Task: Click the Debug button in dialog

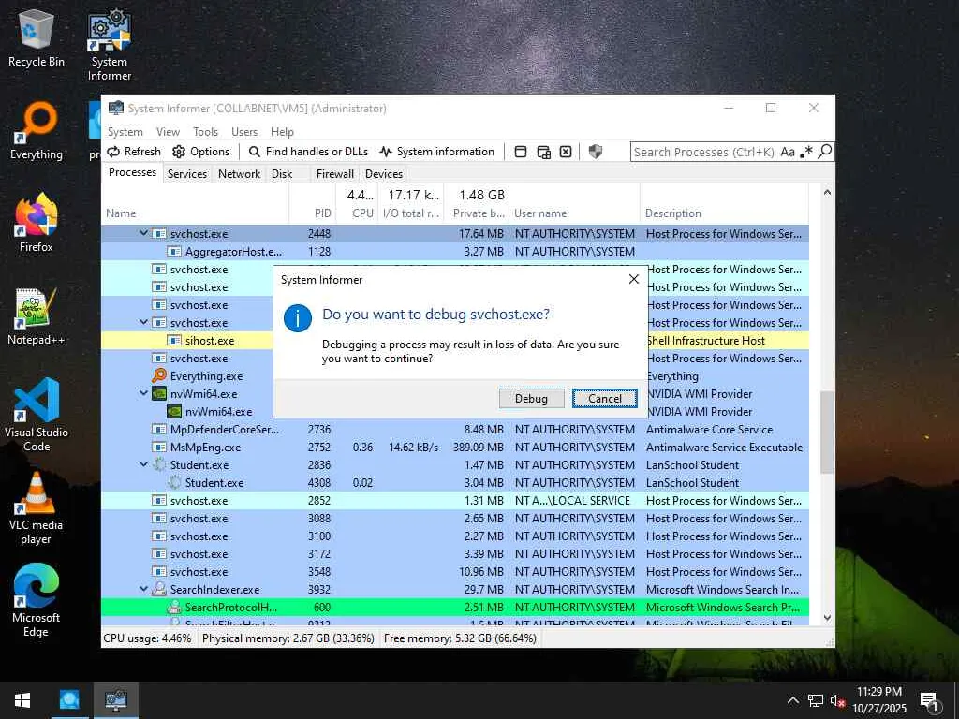Action: pyautogui.click(x=531, y=399)
